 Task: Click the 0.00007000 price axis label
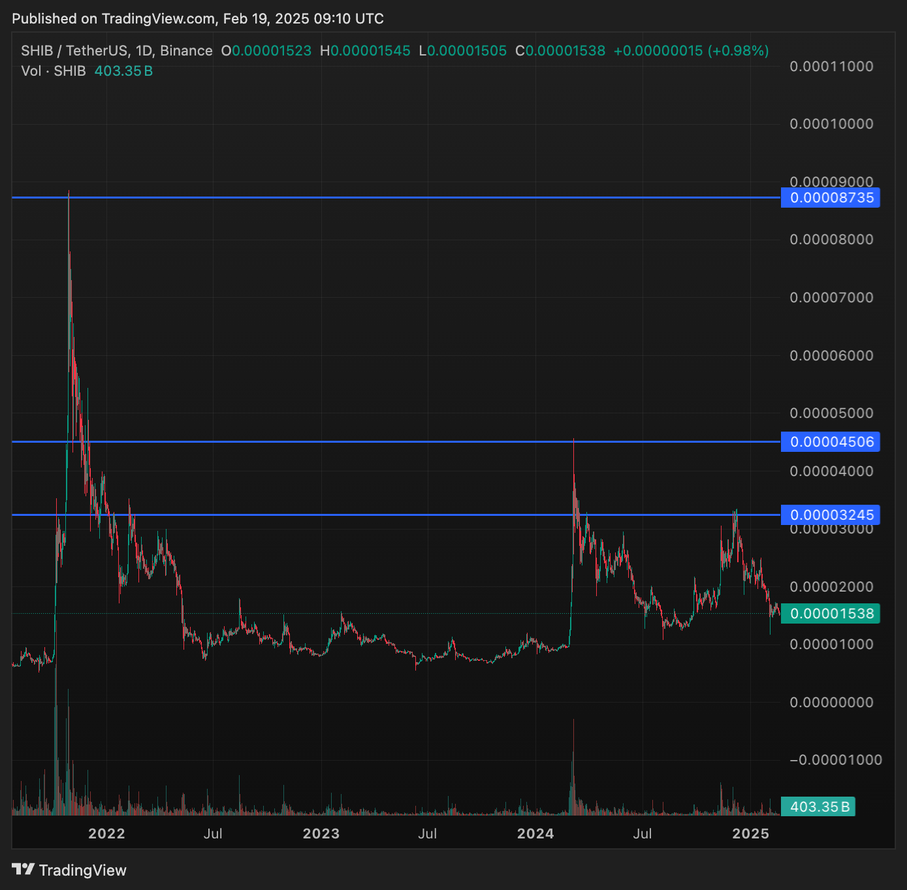click(831, 297)
